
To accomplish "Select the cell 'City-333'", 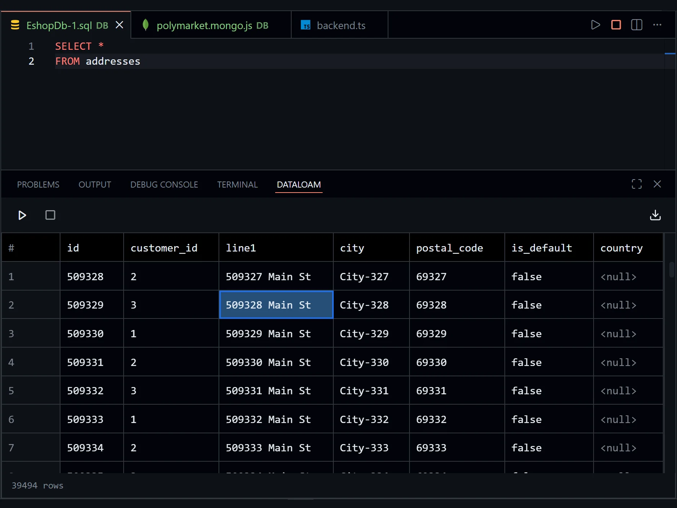I will (x=371, y=448).
